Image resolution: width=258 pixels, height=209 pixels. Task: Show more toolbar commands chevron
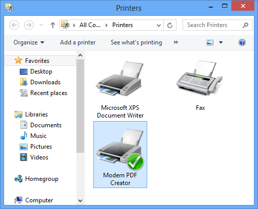point(176,42)
